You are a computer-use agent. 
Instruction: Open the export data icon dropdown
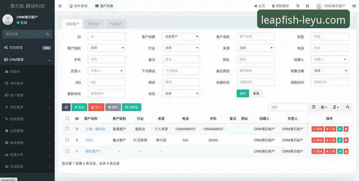pos(336,107)
